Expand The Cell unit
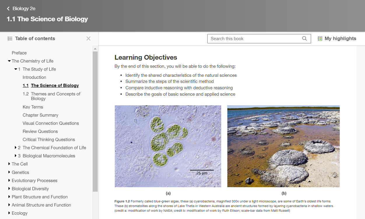 tap(9, 164)
